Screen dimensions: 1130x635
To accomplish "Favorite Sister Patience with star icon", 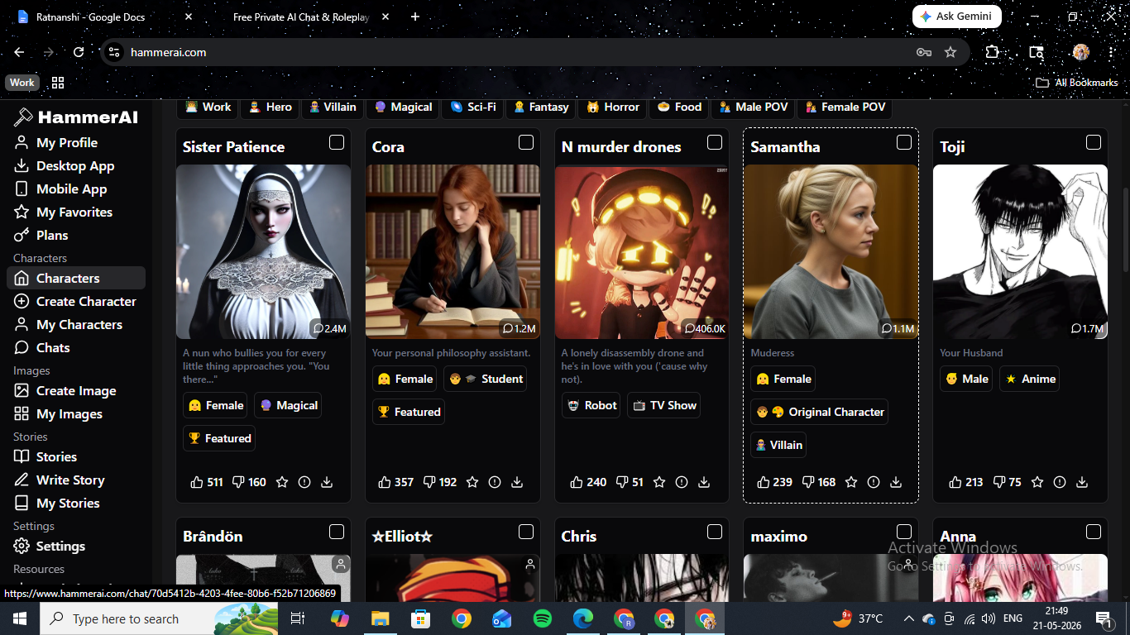I will (x=282, y=482).
